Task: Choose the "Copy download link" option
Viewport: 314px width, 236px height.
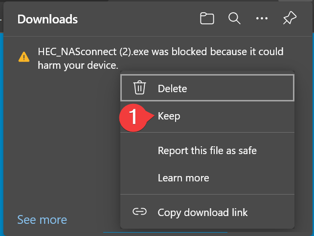Action: [x=202, y=213]
